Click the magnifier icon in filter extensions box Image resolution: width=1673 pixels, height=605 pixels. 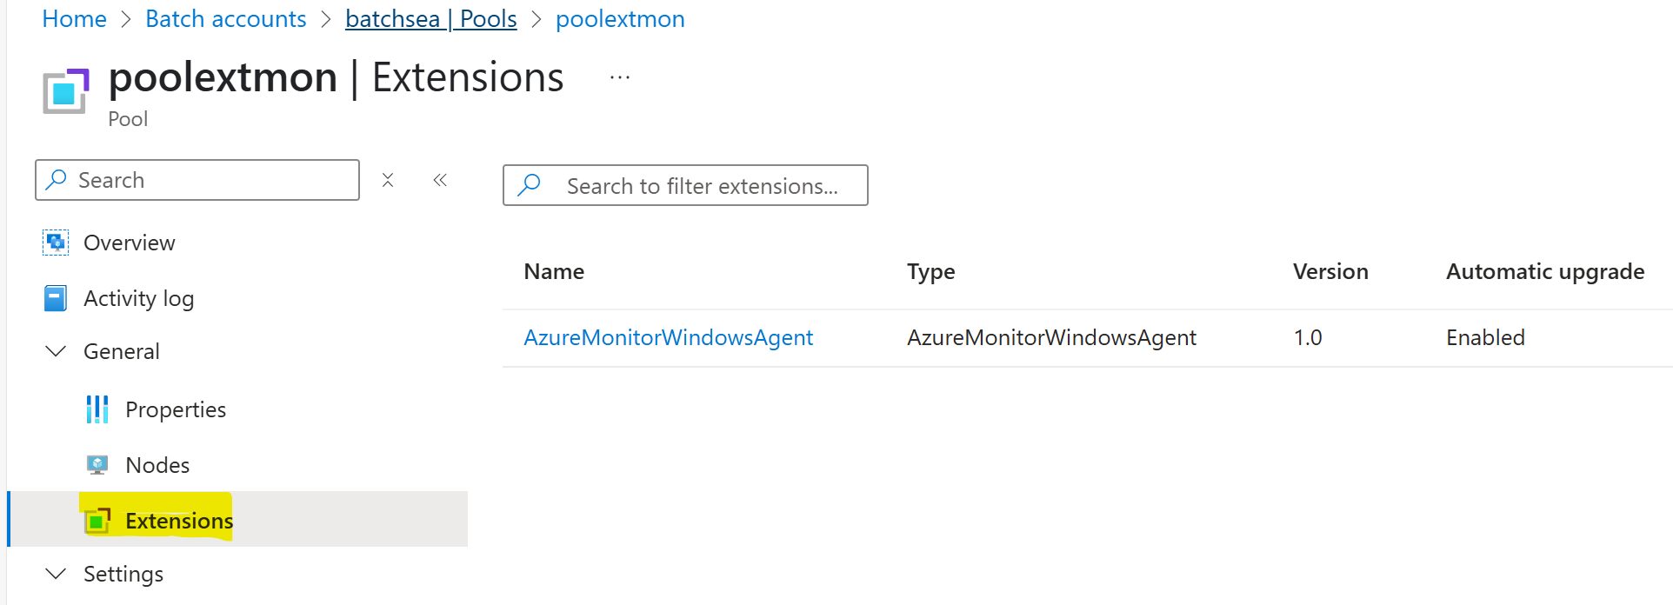[530, 185]
